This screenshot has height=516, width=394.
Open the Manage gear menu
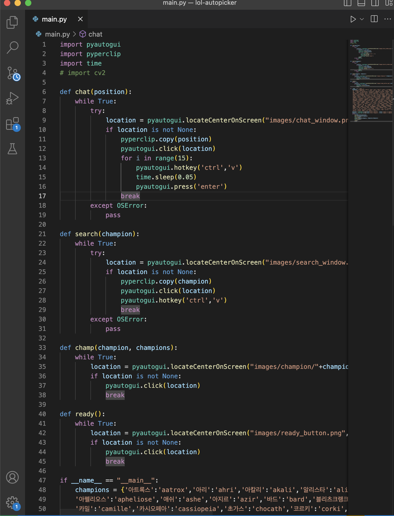point(12,503)
